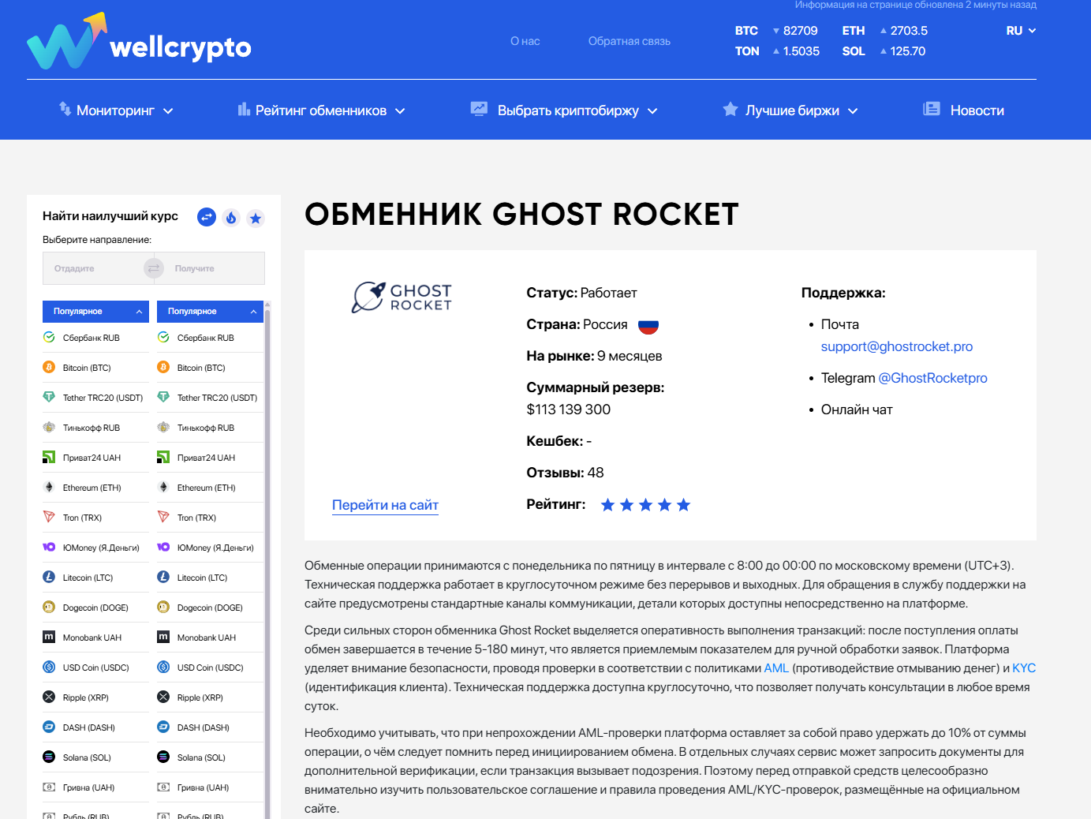Open the support@ghostrocket.pro email link
This screenshot has height=819, width=1091.
897,346
